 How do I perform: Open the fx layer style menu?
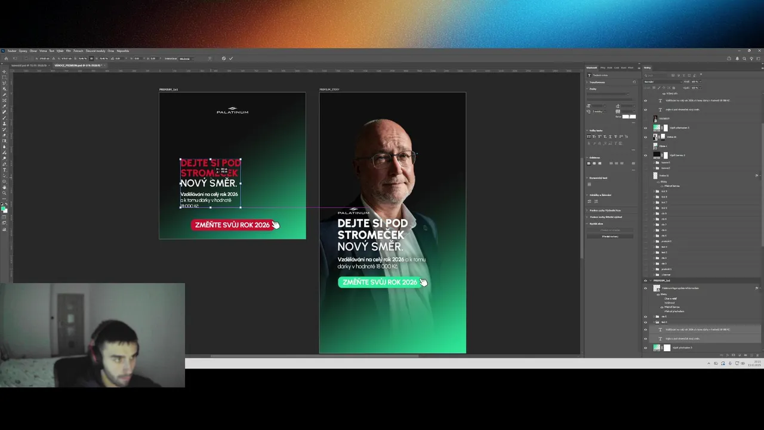click(728, 355)
